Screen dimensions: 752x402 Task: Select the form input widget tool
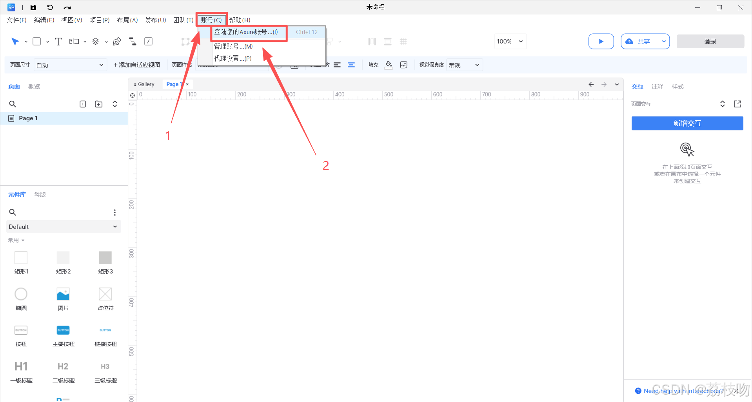pyautogui.click(x=74, y=42)
